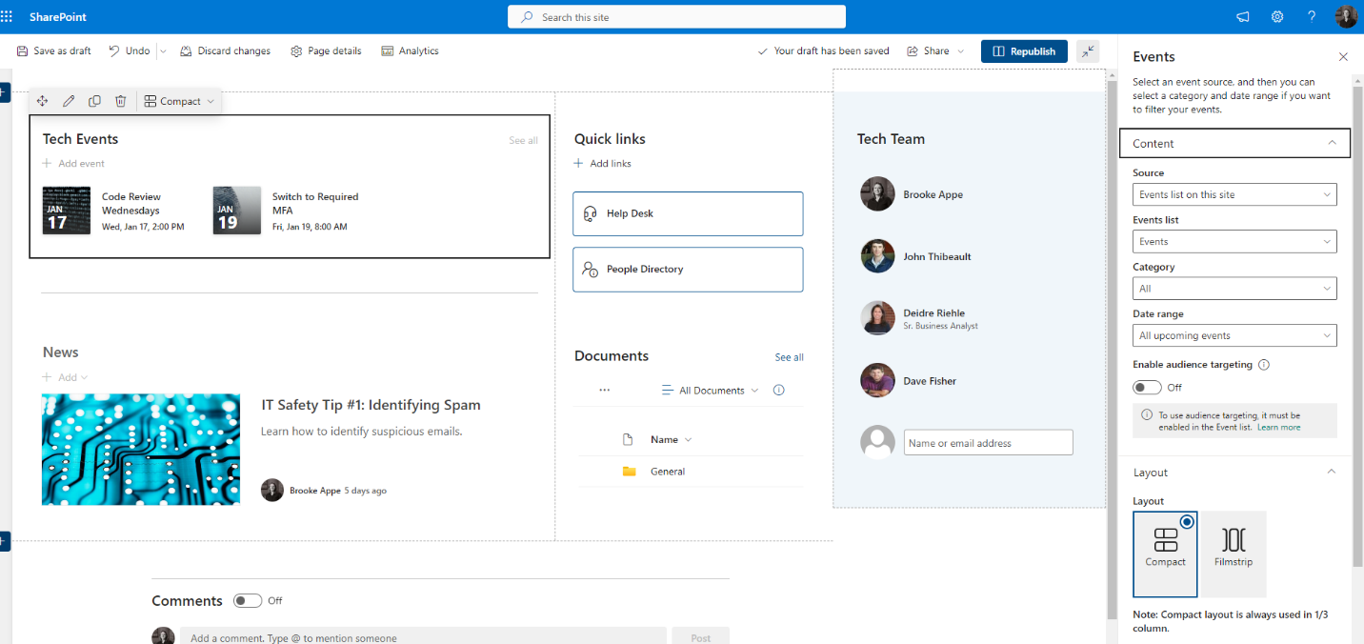Open Page details
Screen dimensions: 1364x644
(326, 50)
